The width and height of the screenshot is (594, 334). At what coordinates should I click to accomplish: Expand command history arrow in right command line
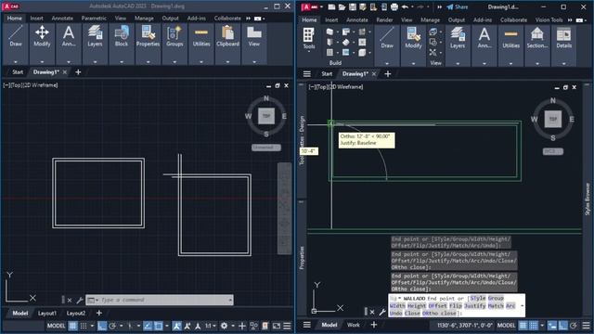[x=522, y=306]
